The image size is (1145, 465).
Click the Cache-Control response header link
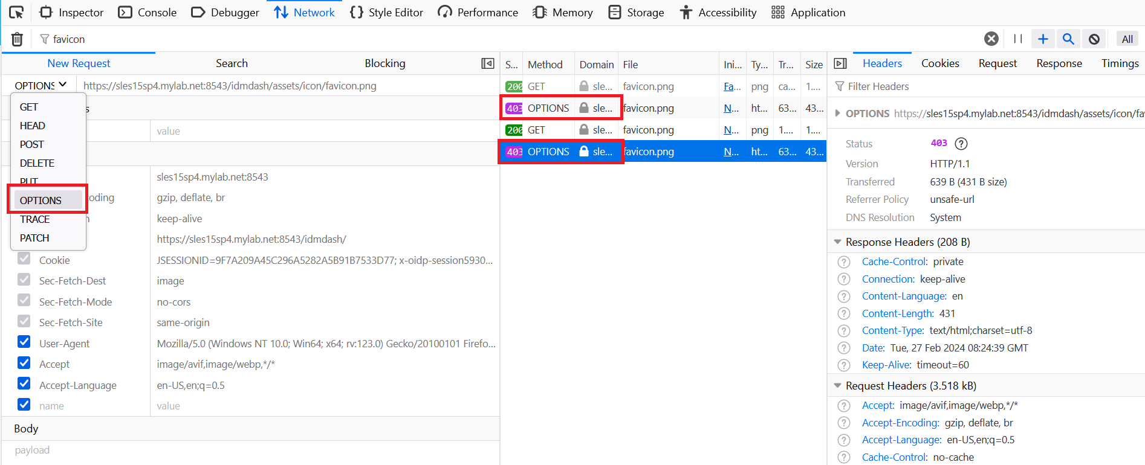pos(894,261)
